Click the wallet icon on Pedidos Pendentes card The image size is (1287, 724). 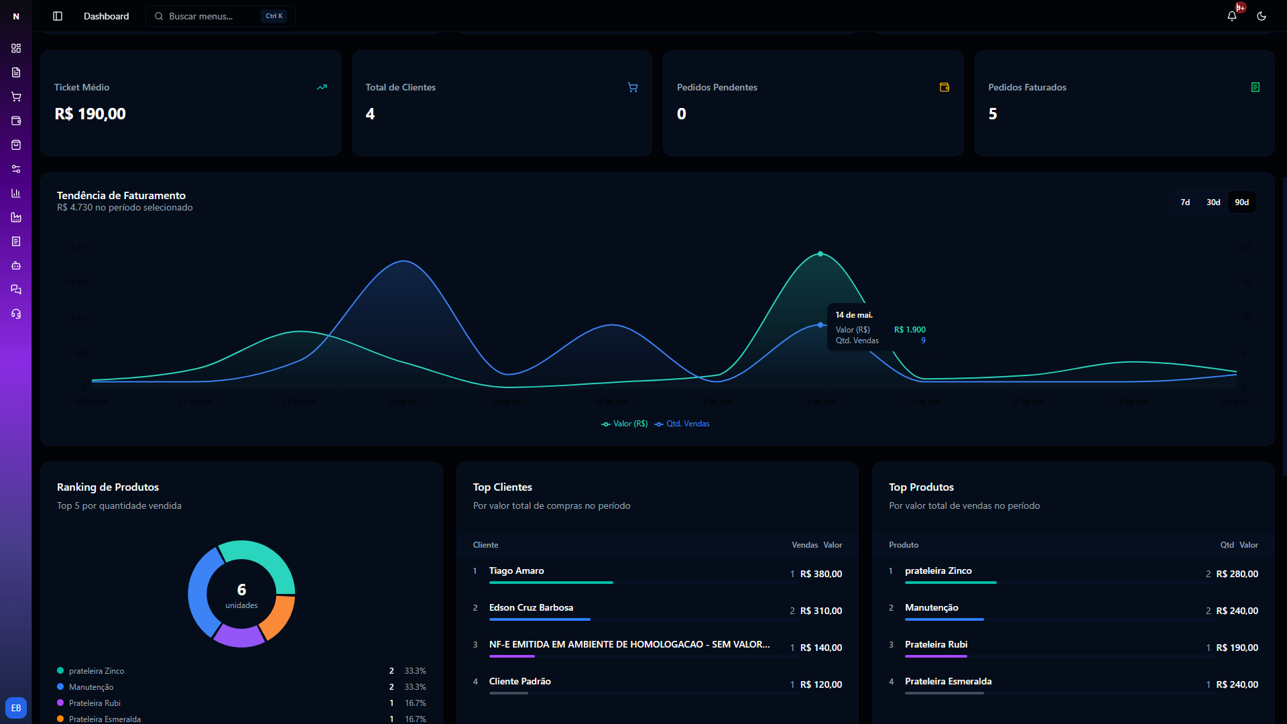944,87
